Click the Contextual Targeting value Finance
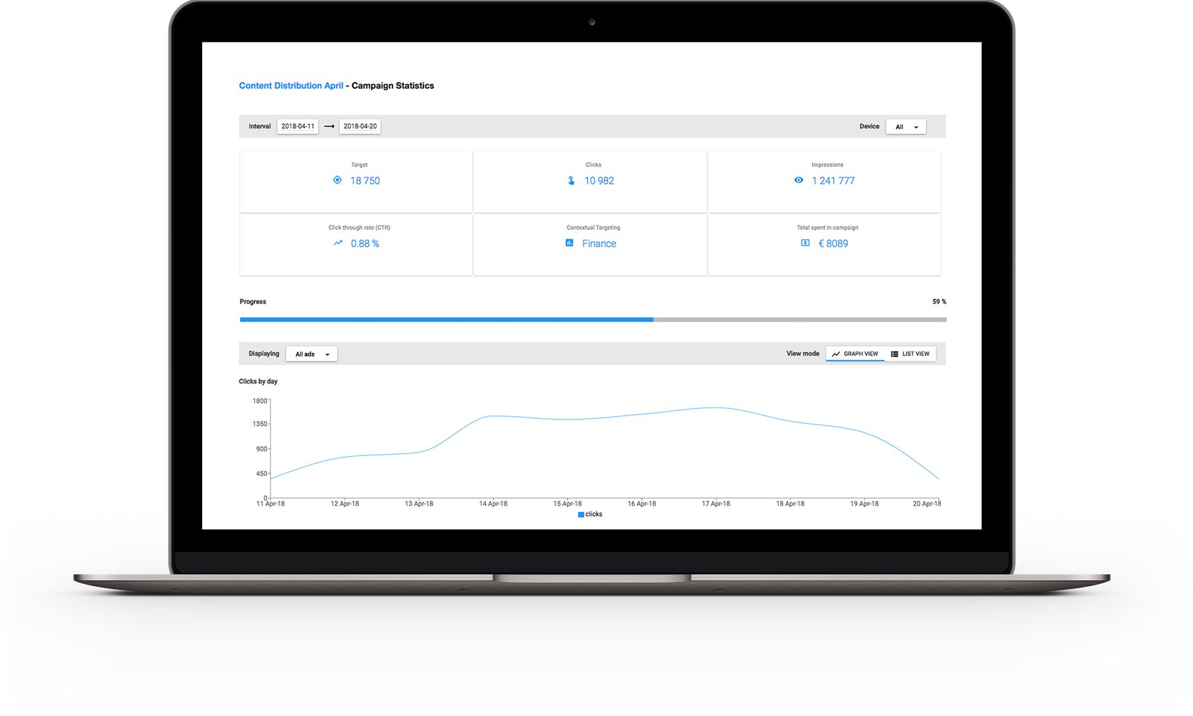Viewport: 1193px width, 716px height. (x=599, y=243)
